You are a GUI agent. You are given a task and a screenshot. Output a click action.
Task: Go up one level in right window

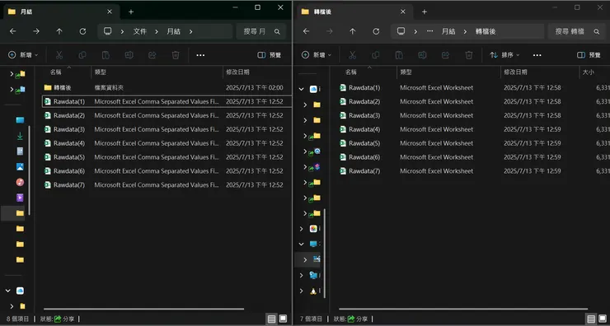click(x=353, y=31)
